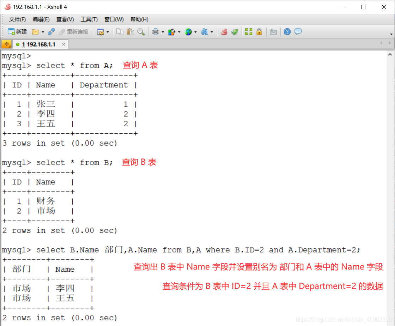The height and width of the screenshot is (326, 395).
Task: Lock the screen with padlock icon
Action: 259,32
